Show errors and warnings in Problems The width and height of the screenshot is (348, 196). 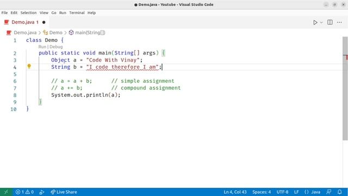[24, 192]
